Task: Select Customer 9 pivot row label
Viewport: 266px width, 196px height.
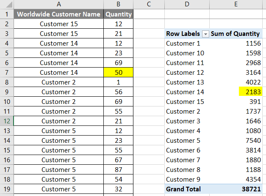Action: coord(183,180)
